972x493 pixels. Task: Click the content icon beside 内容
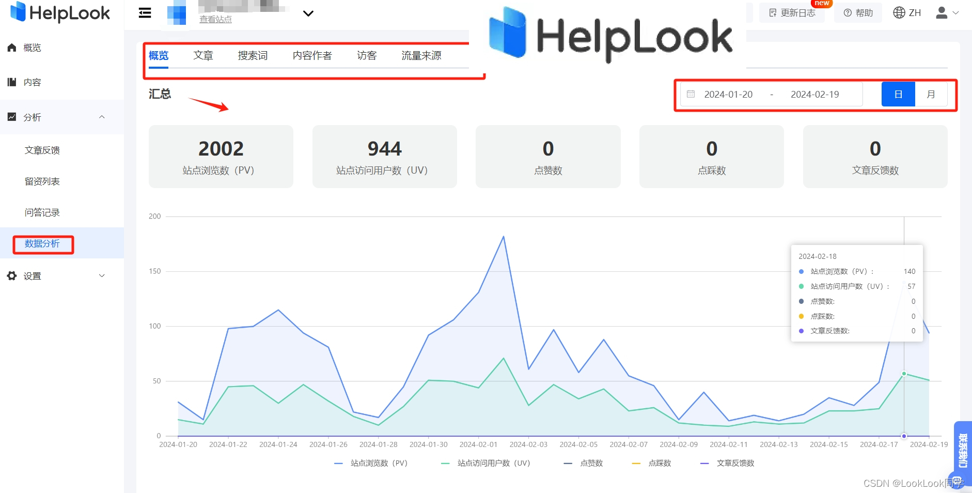[x=12, y=82]
